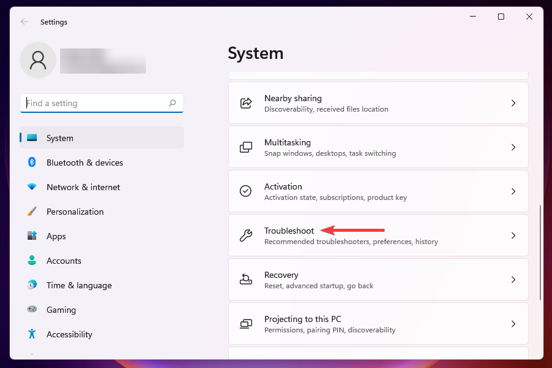Click the Personalization paintbrush icon
552x368 pixels.
point(32,211)
